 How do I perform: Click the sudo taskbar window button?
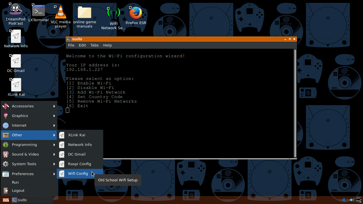tap(32, 200)
